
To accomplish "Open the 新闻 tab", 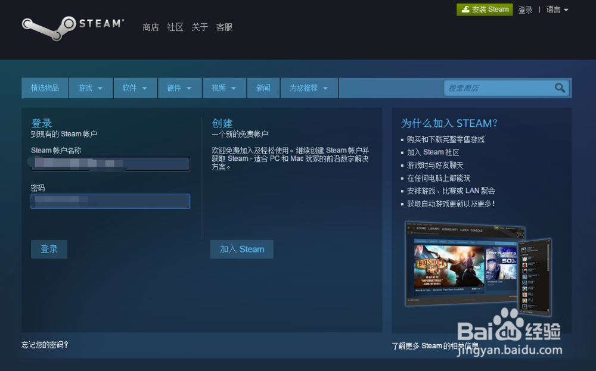I will [x=263, y=88].
